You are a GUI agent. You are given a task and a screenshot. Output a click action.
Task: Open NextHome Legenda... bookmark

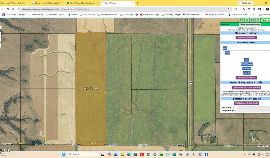pyautogui.click(x=55, y=15)
